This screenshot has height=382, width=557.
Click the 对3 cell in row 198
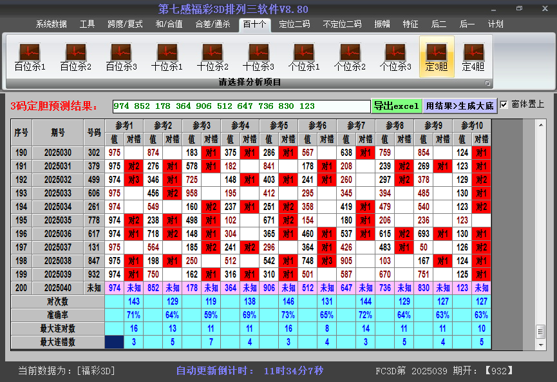[x=327, y=261]
